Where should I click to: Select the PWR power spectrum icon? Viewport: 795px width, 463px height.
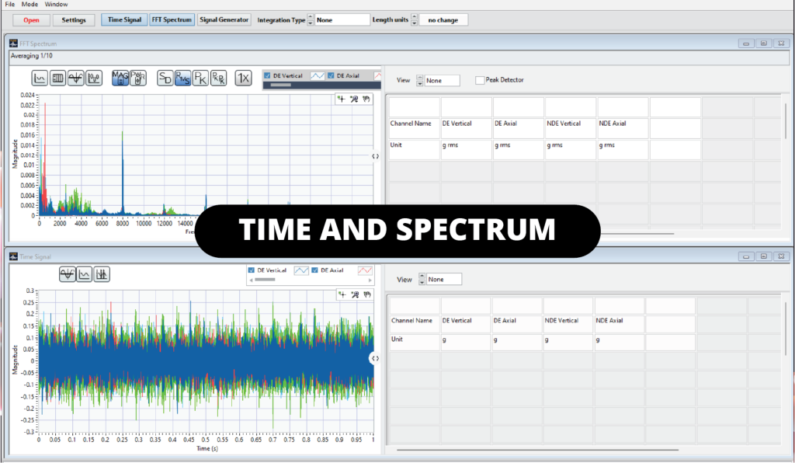138,78
